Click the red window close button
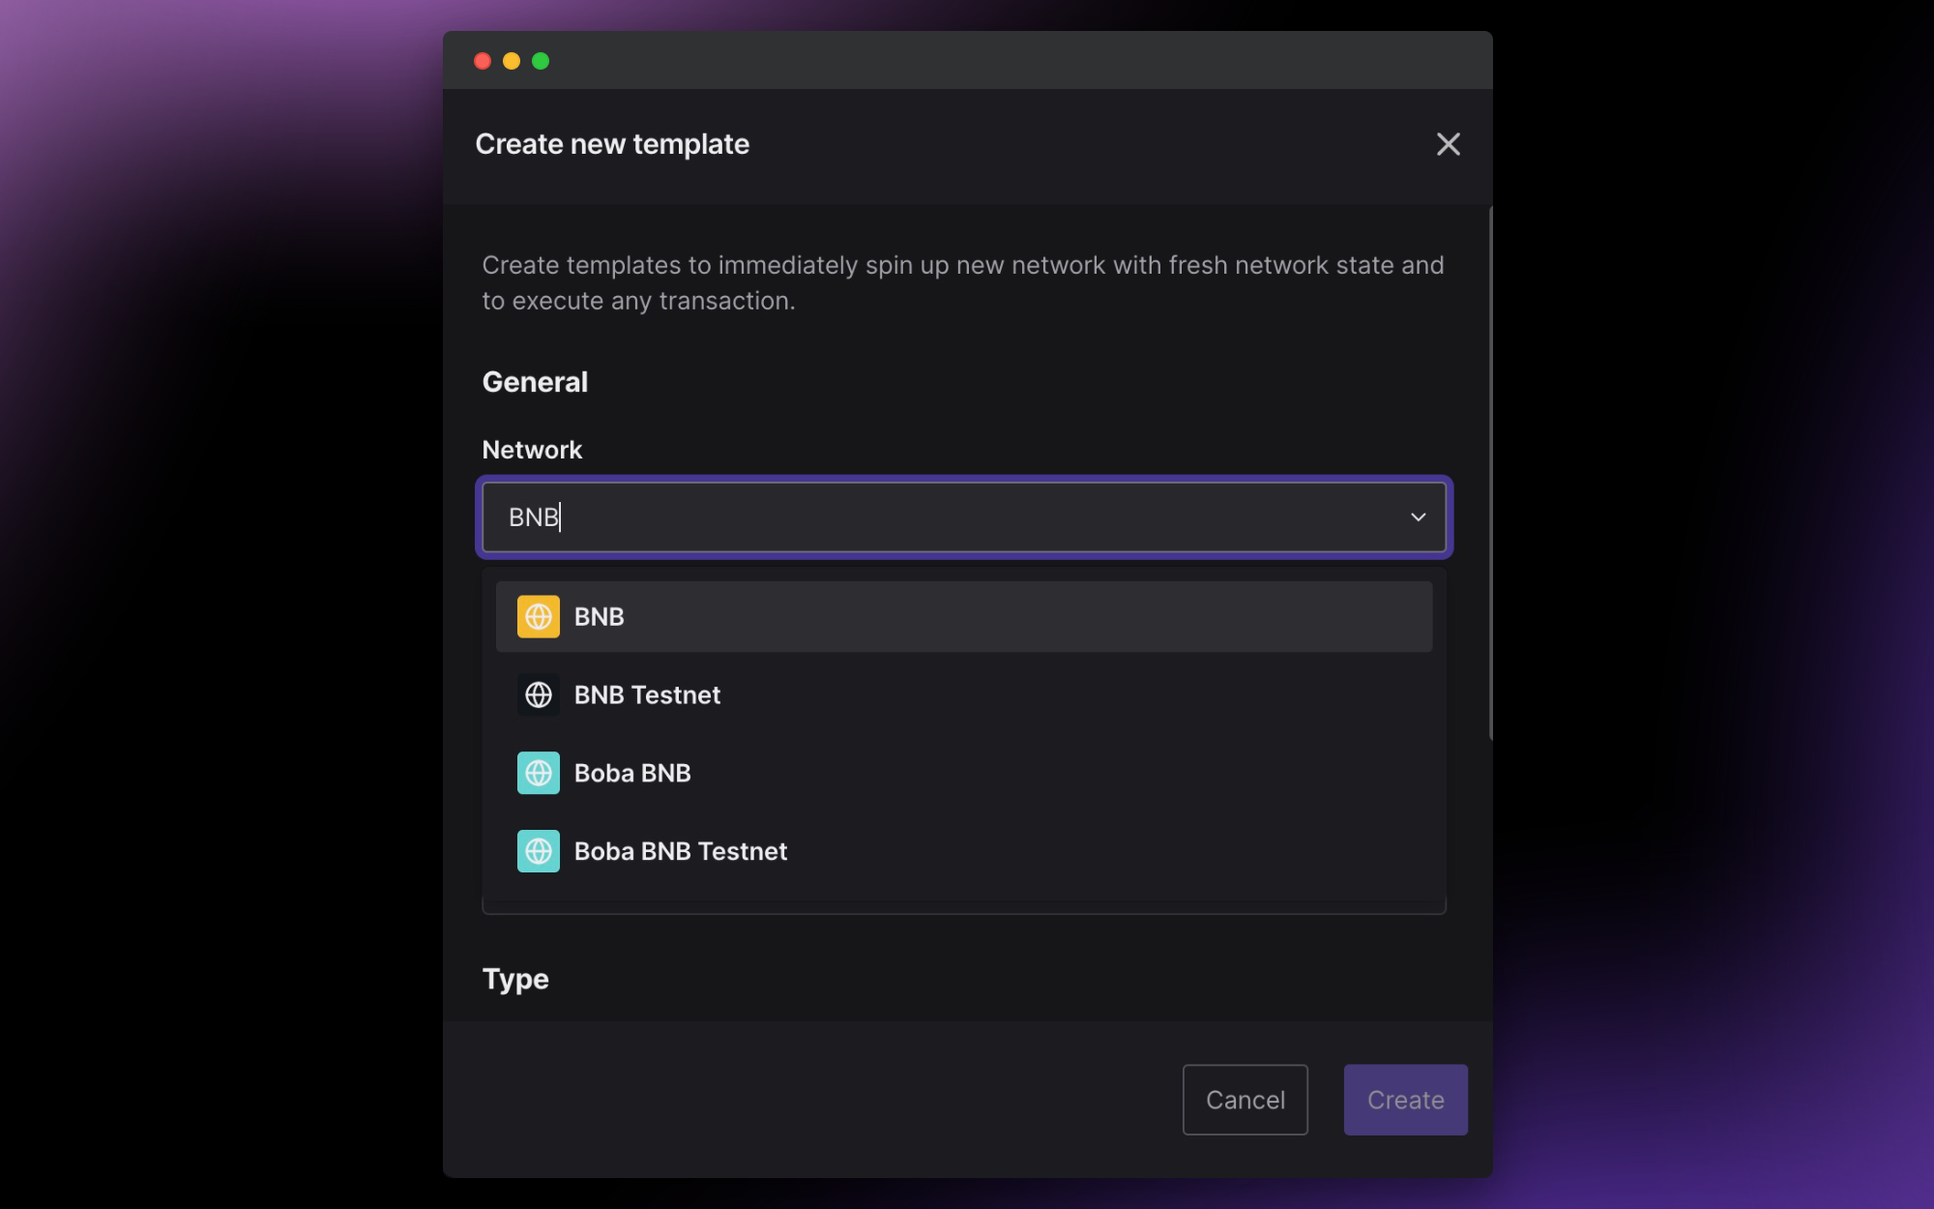The image size is (1934, 1209). click(483, 61)
